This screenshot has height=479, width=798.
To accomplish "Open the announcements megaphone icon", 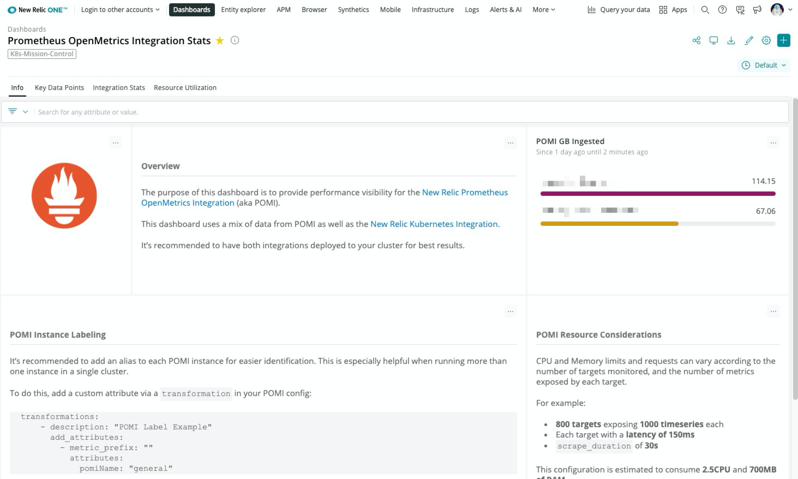I will pyautogui.click(x=757, y=10).
